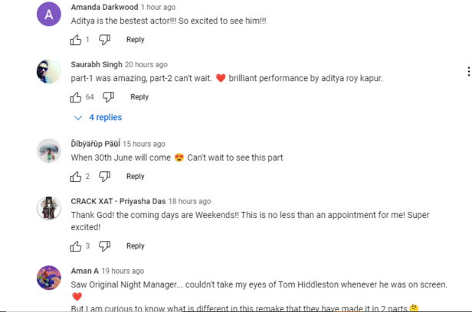Dislike Amanda Darkwood's comment
Viewport: 472px width, 312px height.
[105, 40]
